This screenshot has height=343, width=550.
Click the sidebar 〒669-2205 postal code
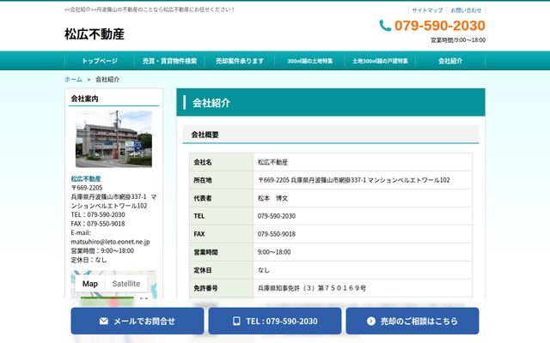click(x=87, y=188)
